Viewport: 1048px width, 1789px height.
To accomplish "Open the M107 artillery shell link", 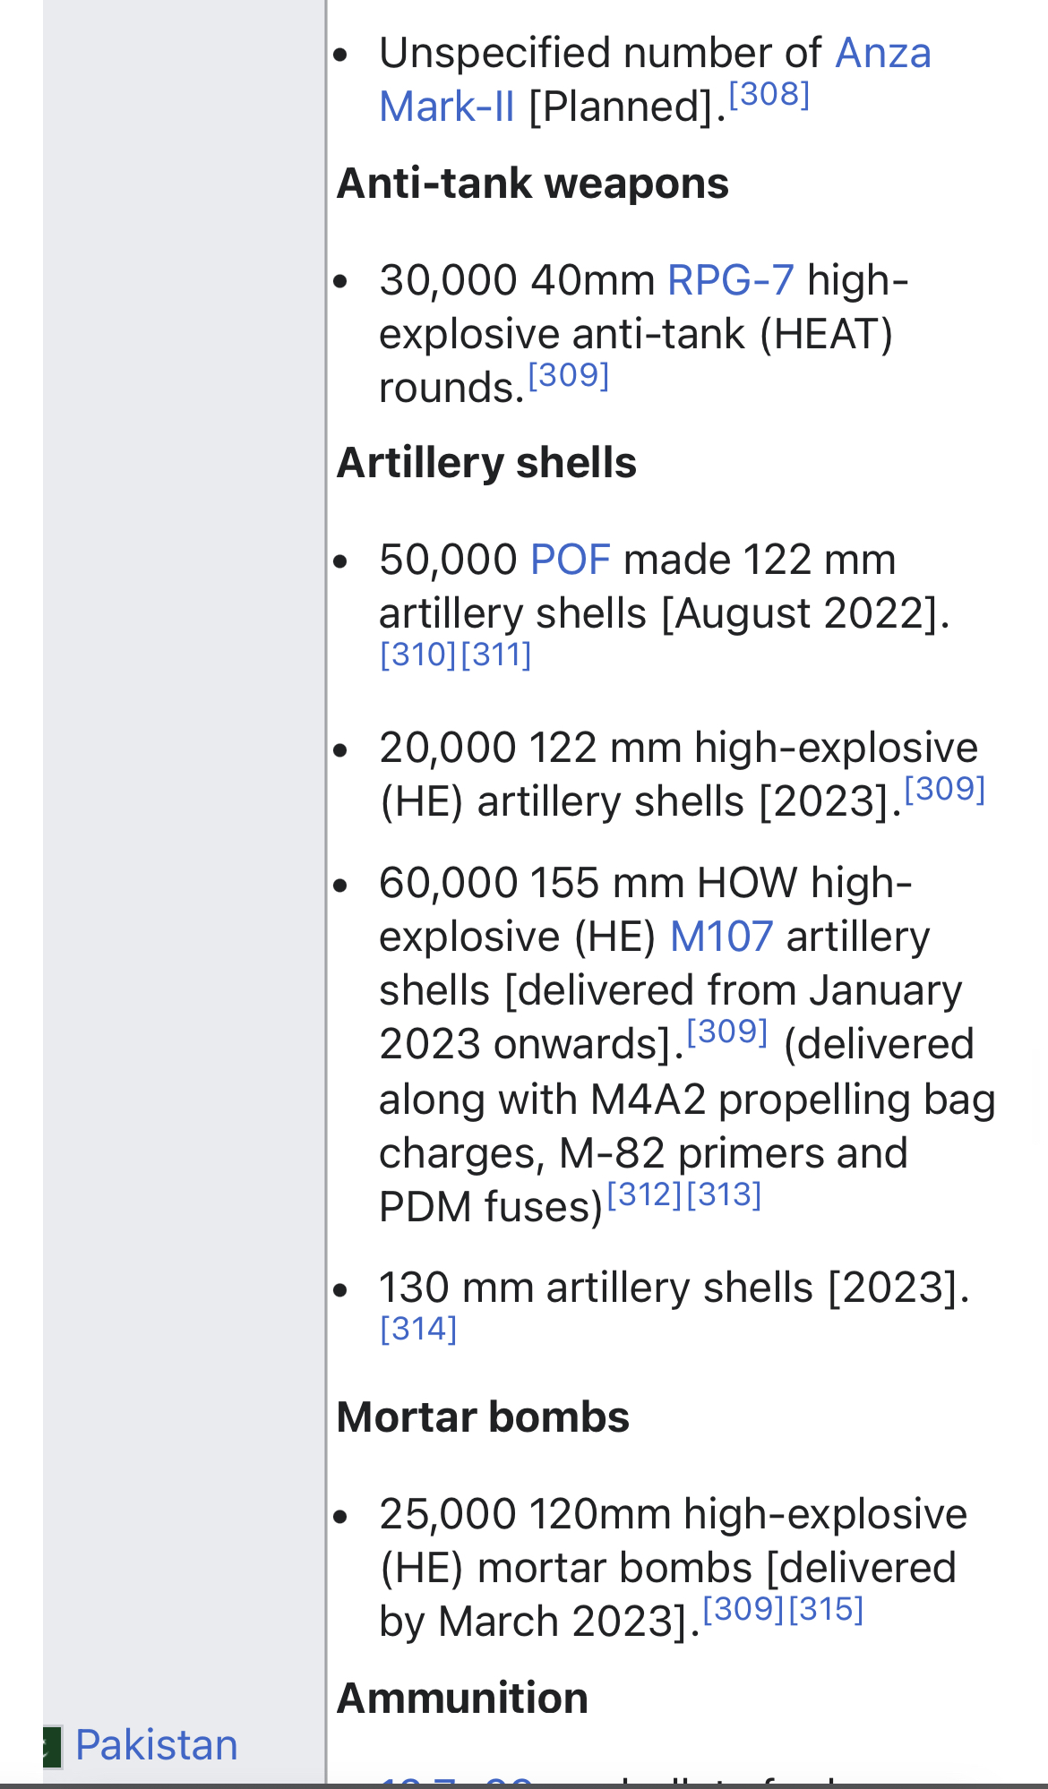I will point(721,937).
